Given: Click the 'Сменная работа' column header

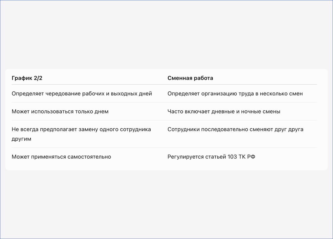Looking at the screenshot, I should click(190, 78).
